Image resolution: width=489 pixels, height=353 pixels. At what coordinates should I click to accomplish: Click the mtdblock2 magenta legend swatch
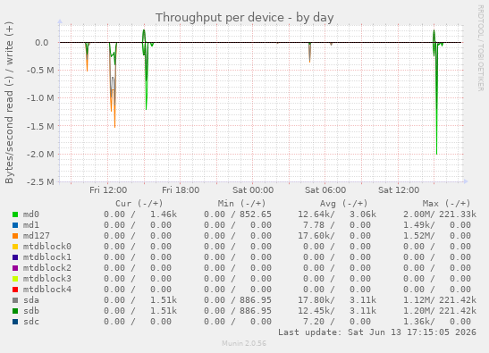tap(15, 268)
